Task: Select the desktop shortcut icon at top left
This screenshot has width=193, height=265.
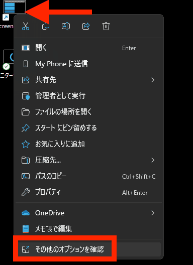Action: (15, 7)
